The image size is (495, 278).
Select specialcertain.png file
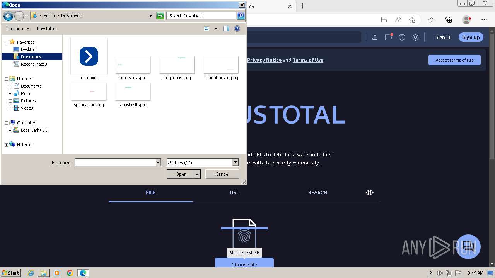point(221,64)
